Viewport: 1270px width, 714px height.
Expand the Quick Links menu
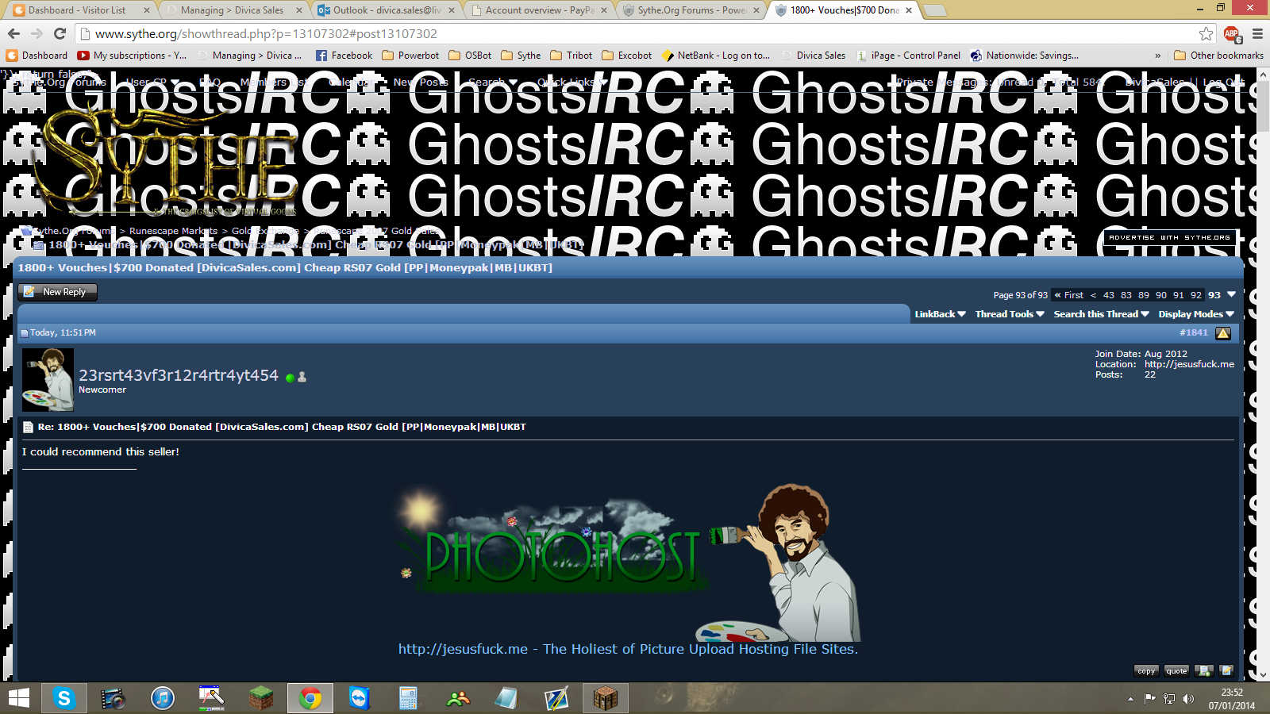pos(571,82)
